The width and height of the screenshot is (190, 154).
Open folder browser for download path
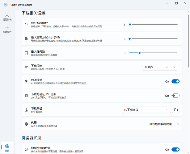(x=176, y=110)
